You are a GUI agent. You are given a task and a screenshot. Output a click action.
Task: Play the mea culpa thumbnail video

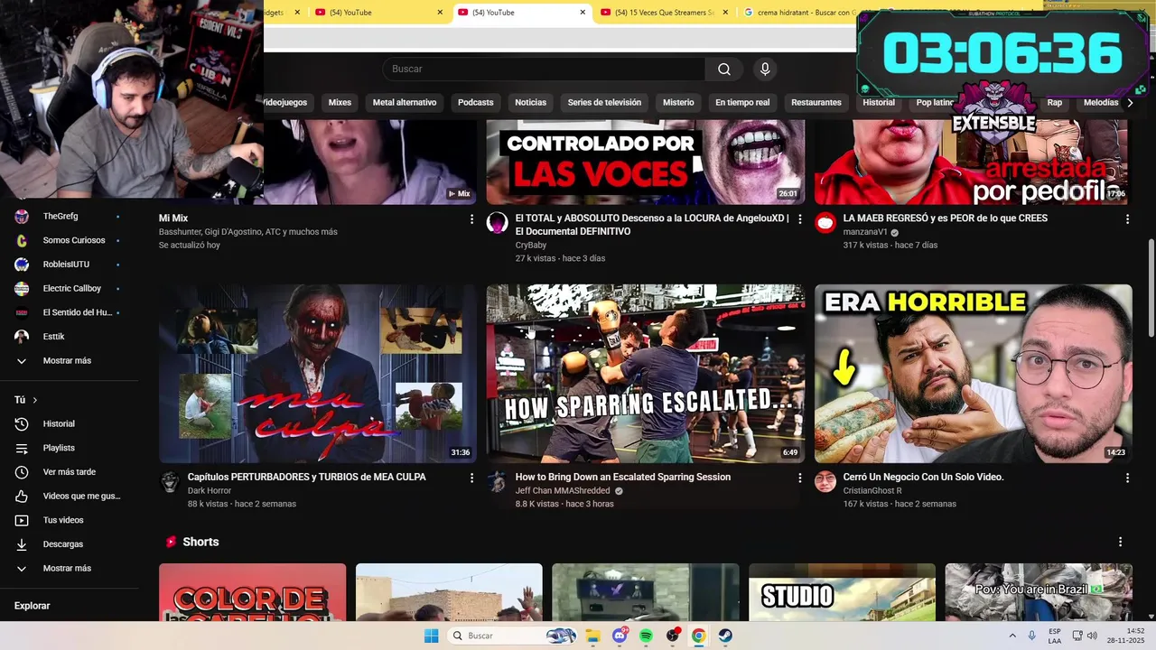tap(317, 374)
